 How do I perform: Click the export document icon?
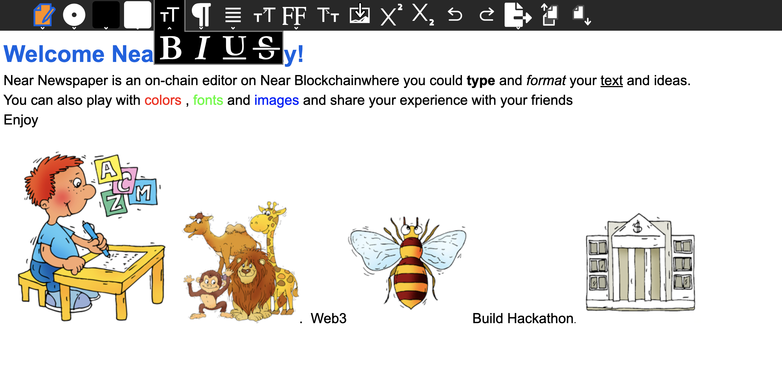(x=518, y=15)
